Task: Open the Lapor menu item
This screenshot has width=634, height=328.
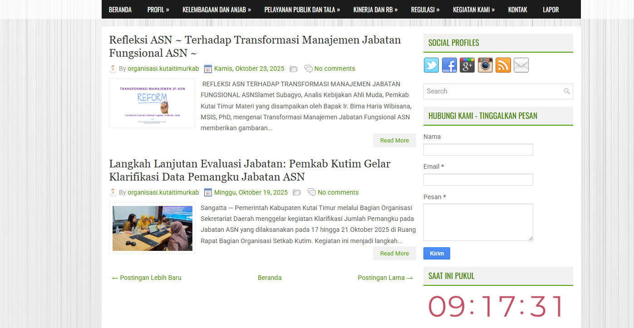Action: point(550,10)
